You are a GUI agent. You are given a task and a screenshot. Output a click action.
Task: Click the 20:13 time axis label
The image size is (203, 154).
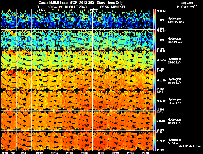point(100,153)
